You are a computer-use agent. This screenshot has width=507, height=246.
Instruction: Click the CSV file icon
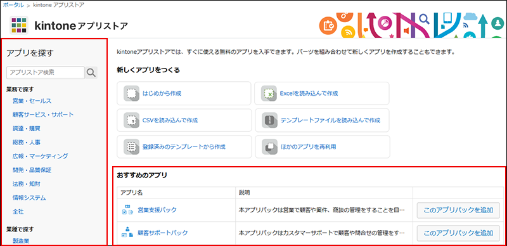click(x=131, y=120)
